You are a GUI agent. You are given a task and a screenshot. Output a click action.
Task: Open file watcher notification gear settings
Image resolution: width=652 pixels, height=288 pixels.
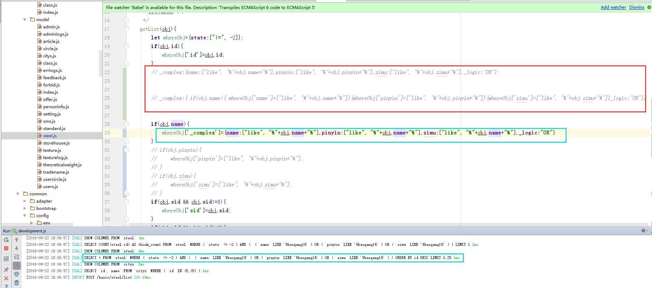click(x=649, y=7)
